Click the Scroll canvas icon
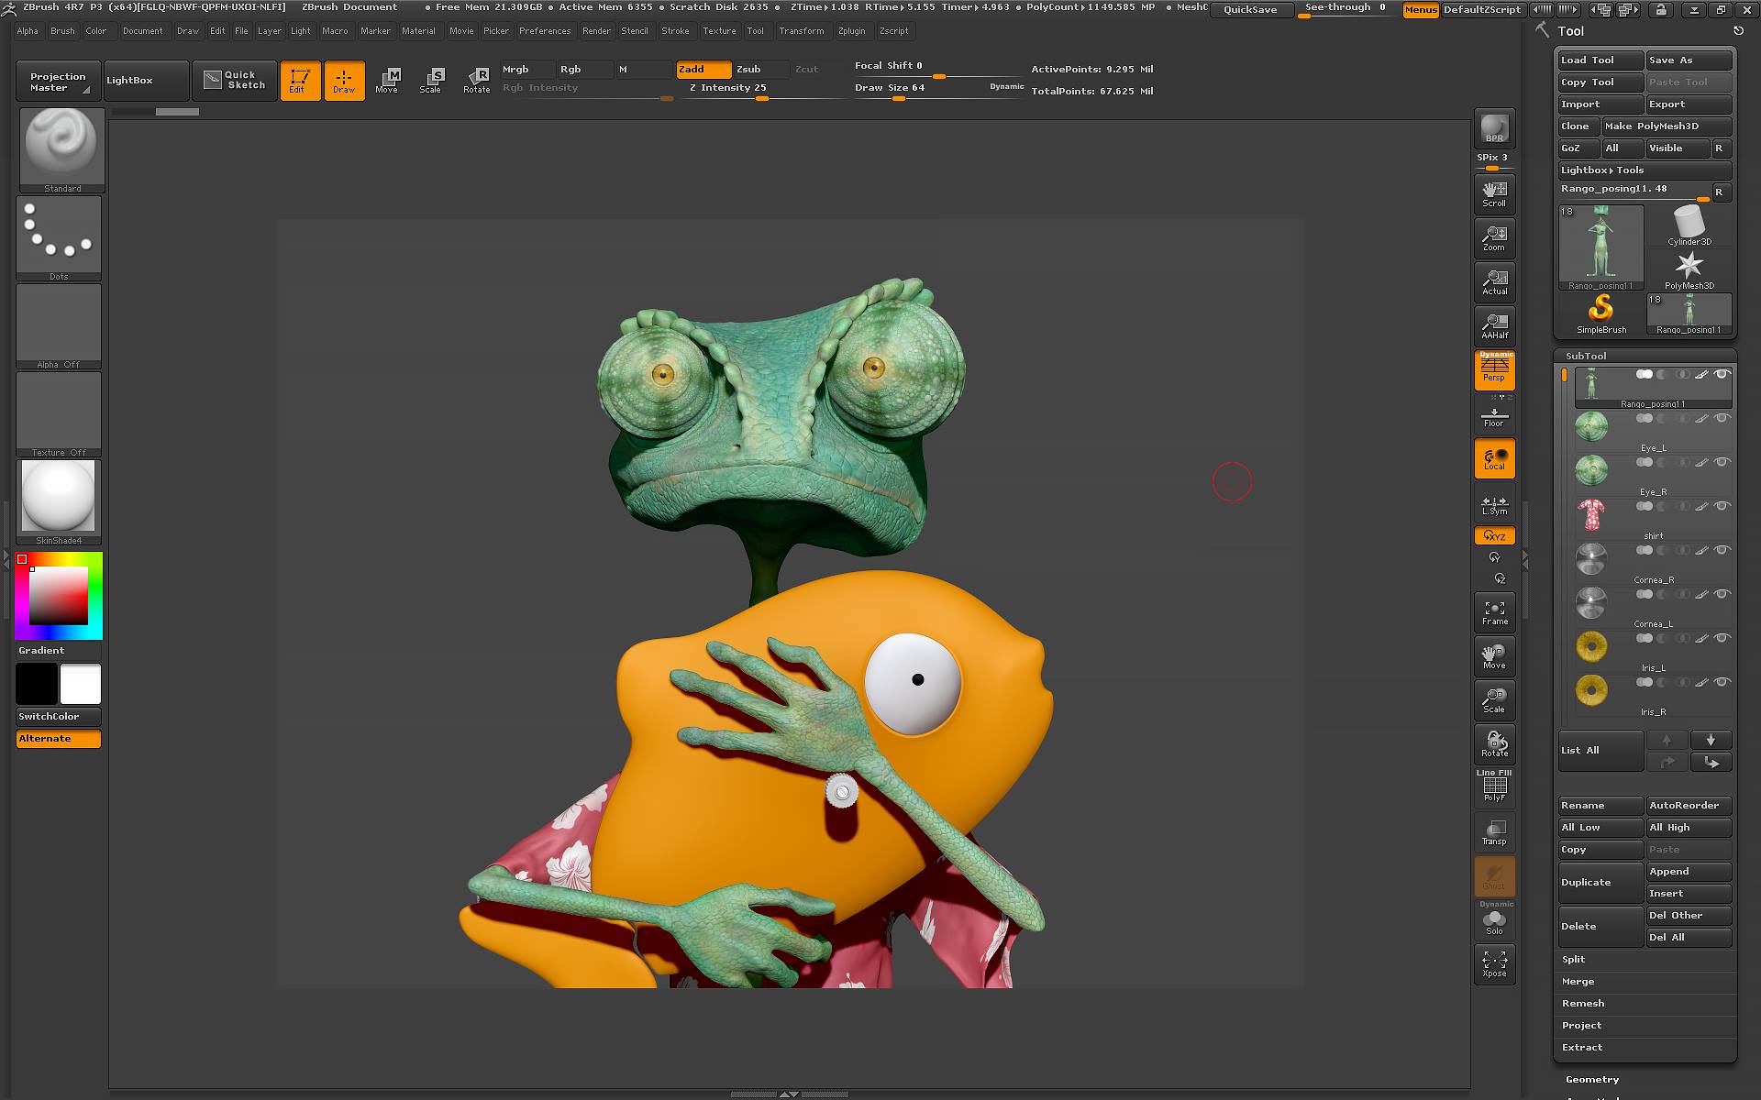 [1494, 194]
